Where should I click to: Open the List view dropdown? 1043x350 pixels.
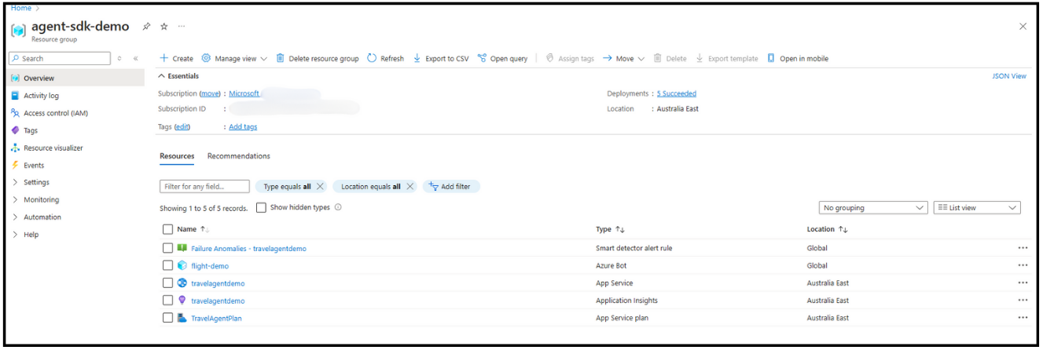[x=977, y=208]
